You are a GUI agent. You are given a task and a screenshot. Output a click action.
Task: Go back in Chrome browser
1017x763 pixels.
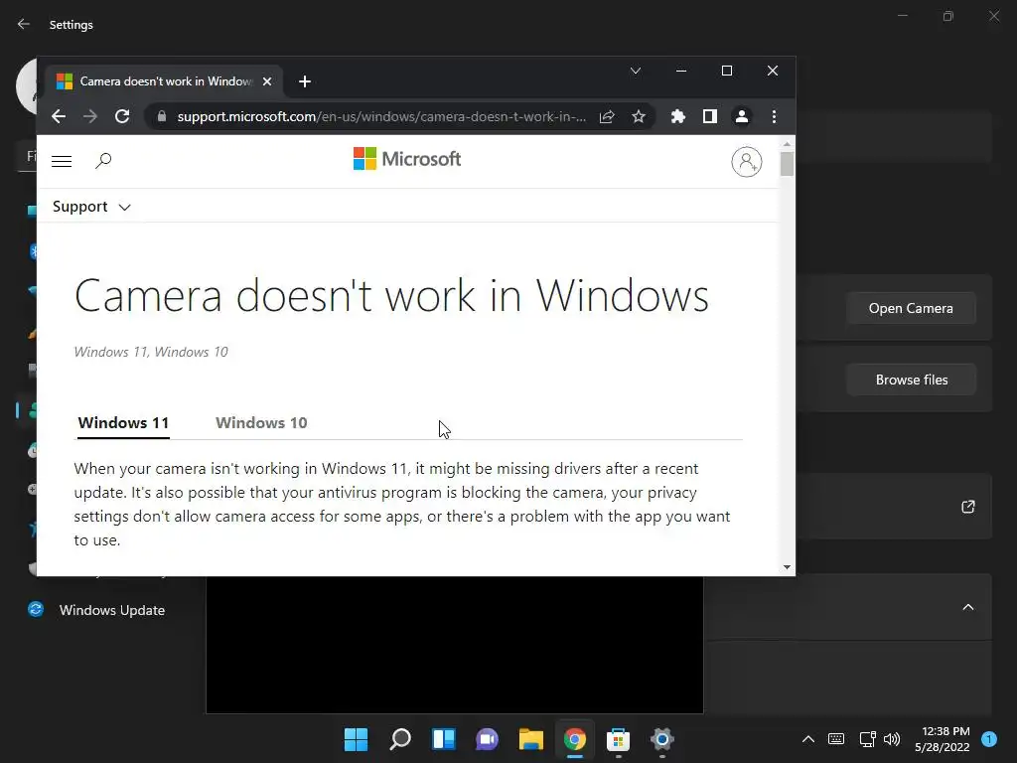pyautogui.click(x=59, y=117)
